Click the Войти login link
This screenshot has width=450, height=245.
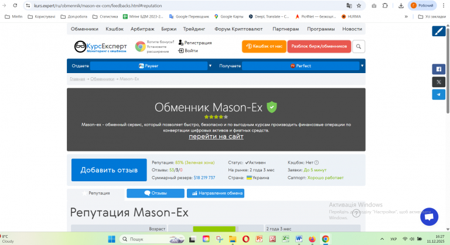click(188, 51)
